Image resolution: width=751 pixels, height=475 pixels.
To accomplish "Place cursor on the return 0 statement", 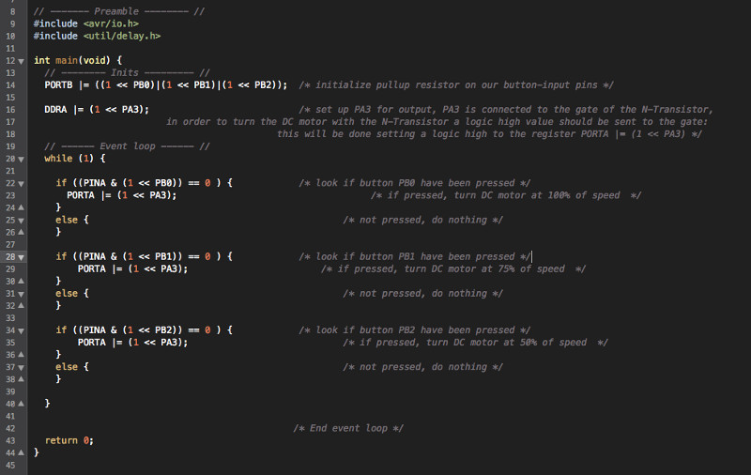I will click(69, 440).
